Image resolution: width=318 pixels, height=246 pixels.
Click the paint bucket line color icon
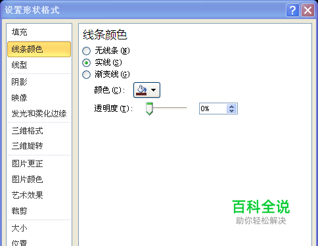click(x=141, y=90)
